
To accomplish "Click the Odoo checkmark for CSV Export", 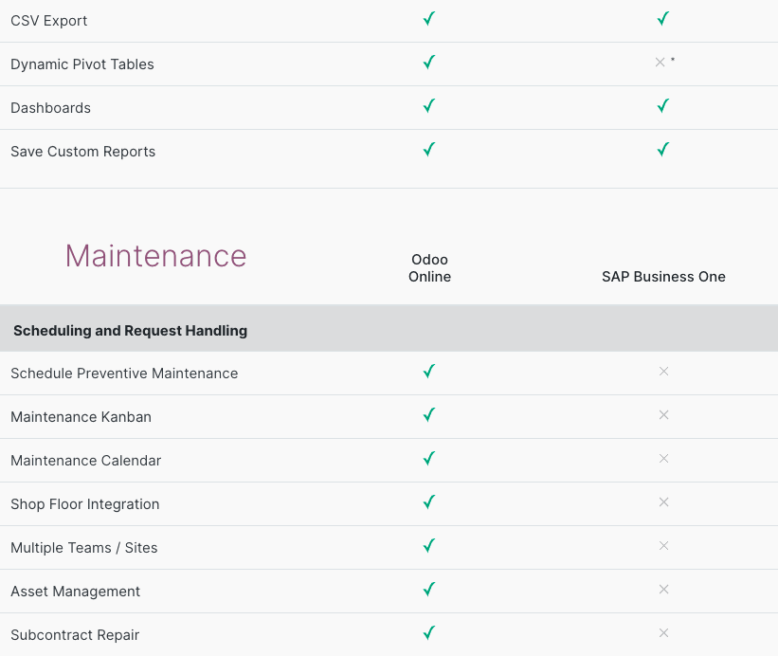I will coord(429,19).
